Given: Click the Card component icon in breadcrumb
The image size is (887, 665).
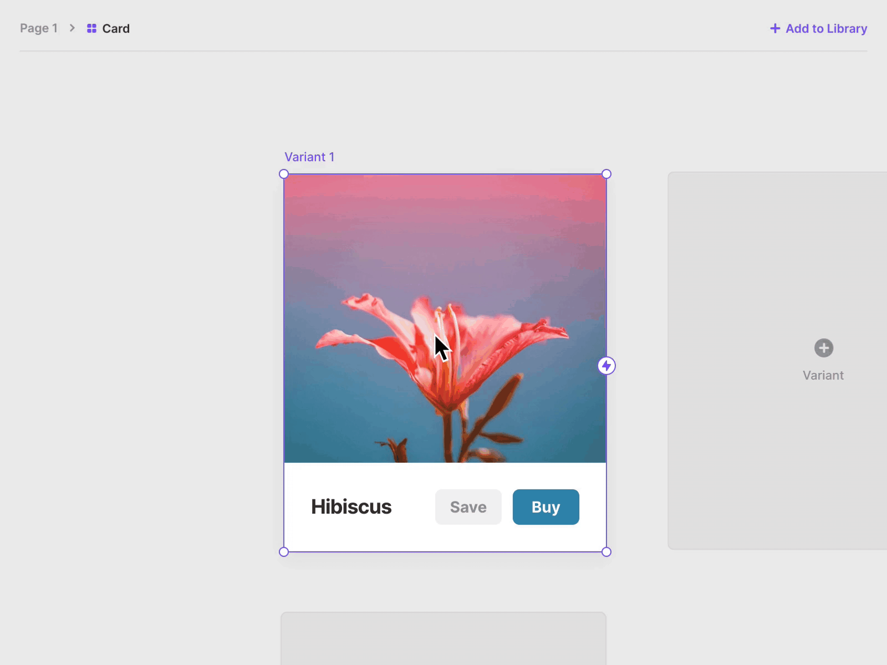Looking at the screenshot, I should [x=92, y=28].
